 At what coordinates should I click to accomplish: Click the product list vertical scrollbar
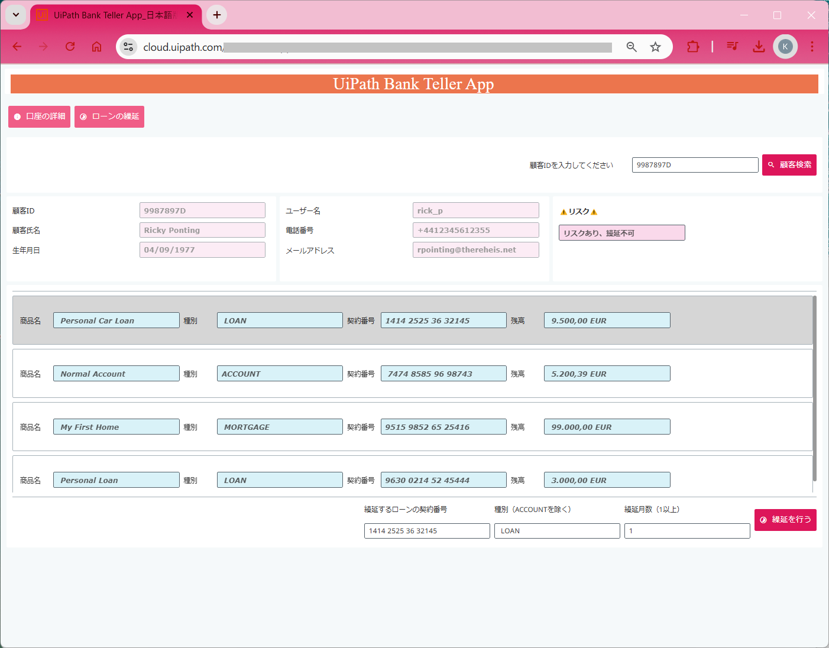point(815,388)
